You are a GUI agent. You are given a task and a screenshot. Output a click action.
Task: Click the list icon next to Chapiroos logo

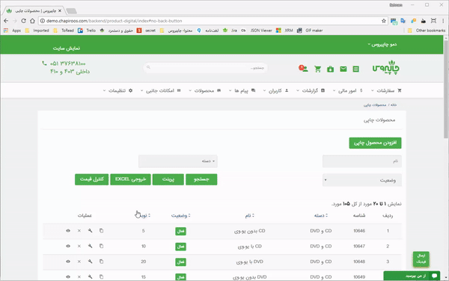(356, 69)
